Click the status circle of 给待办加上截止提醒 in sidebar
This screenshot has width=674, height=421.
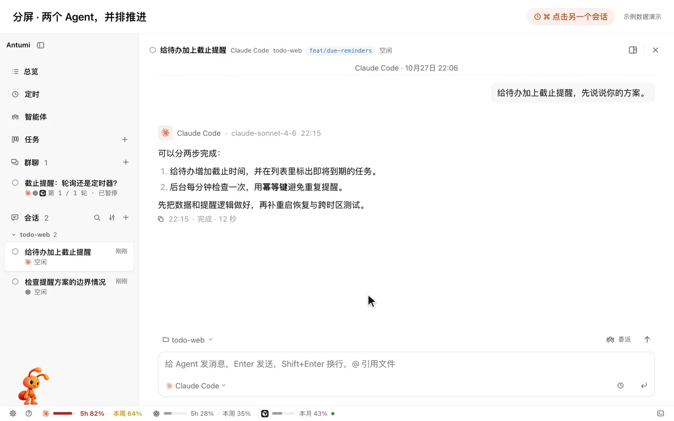(x=15, y=252)
